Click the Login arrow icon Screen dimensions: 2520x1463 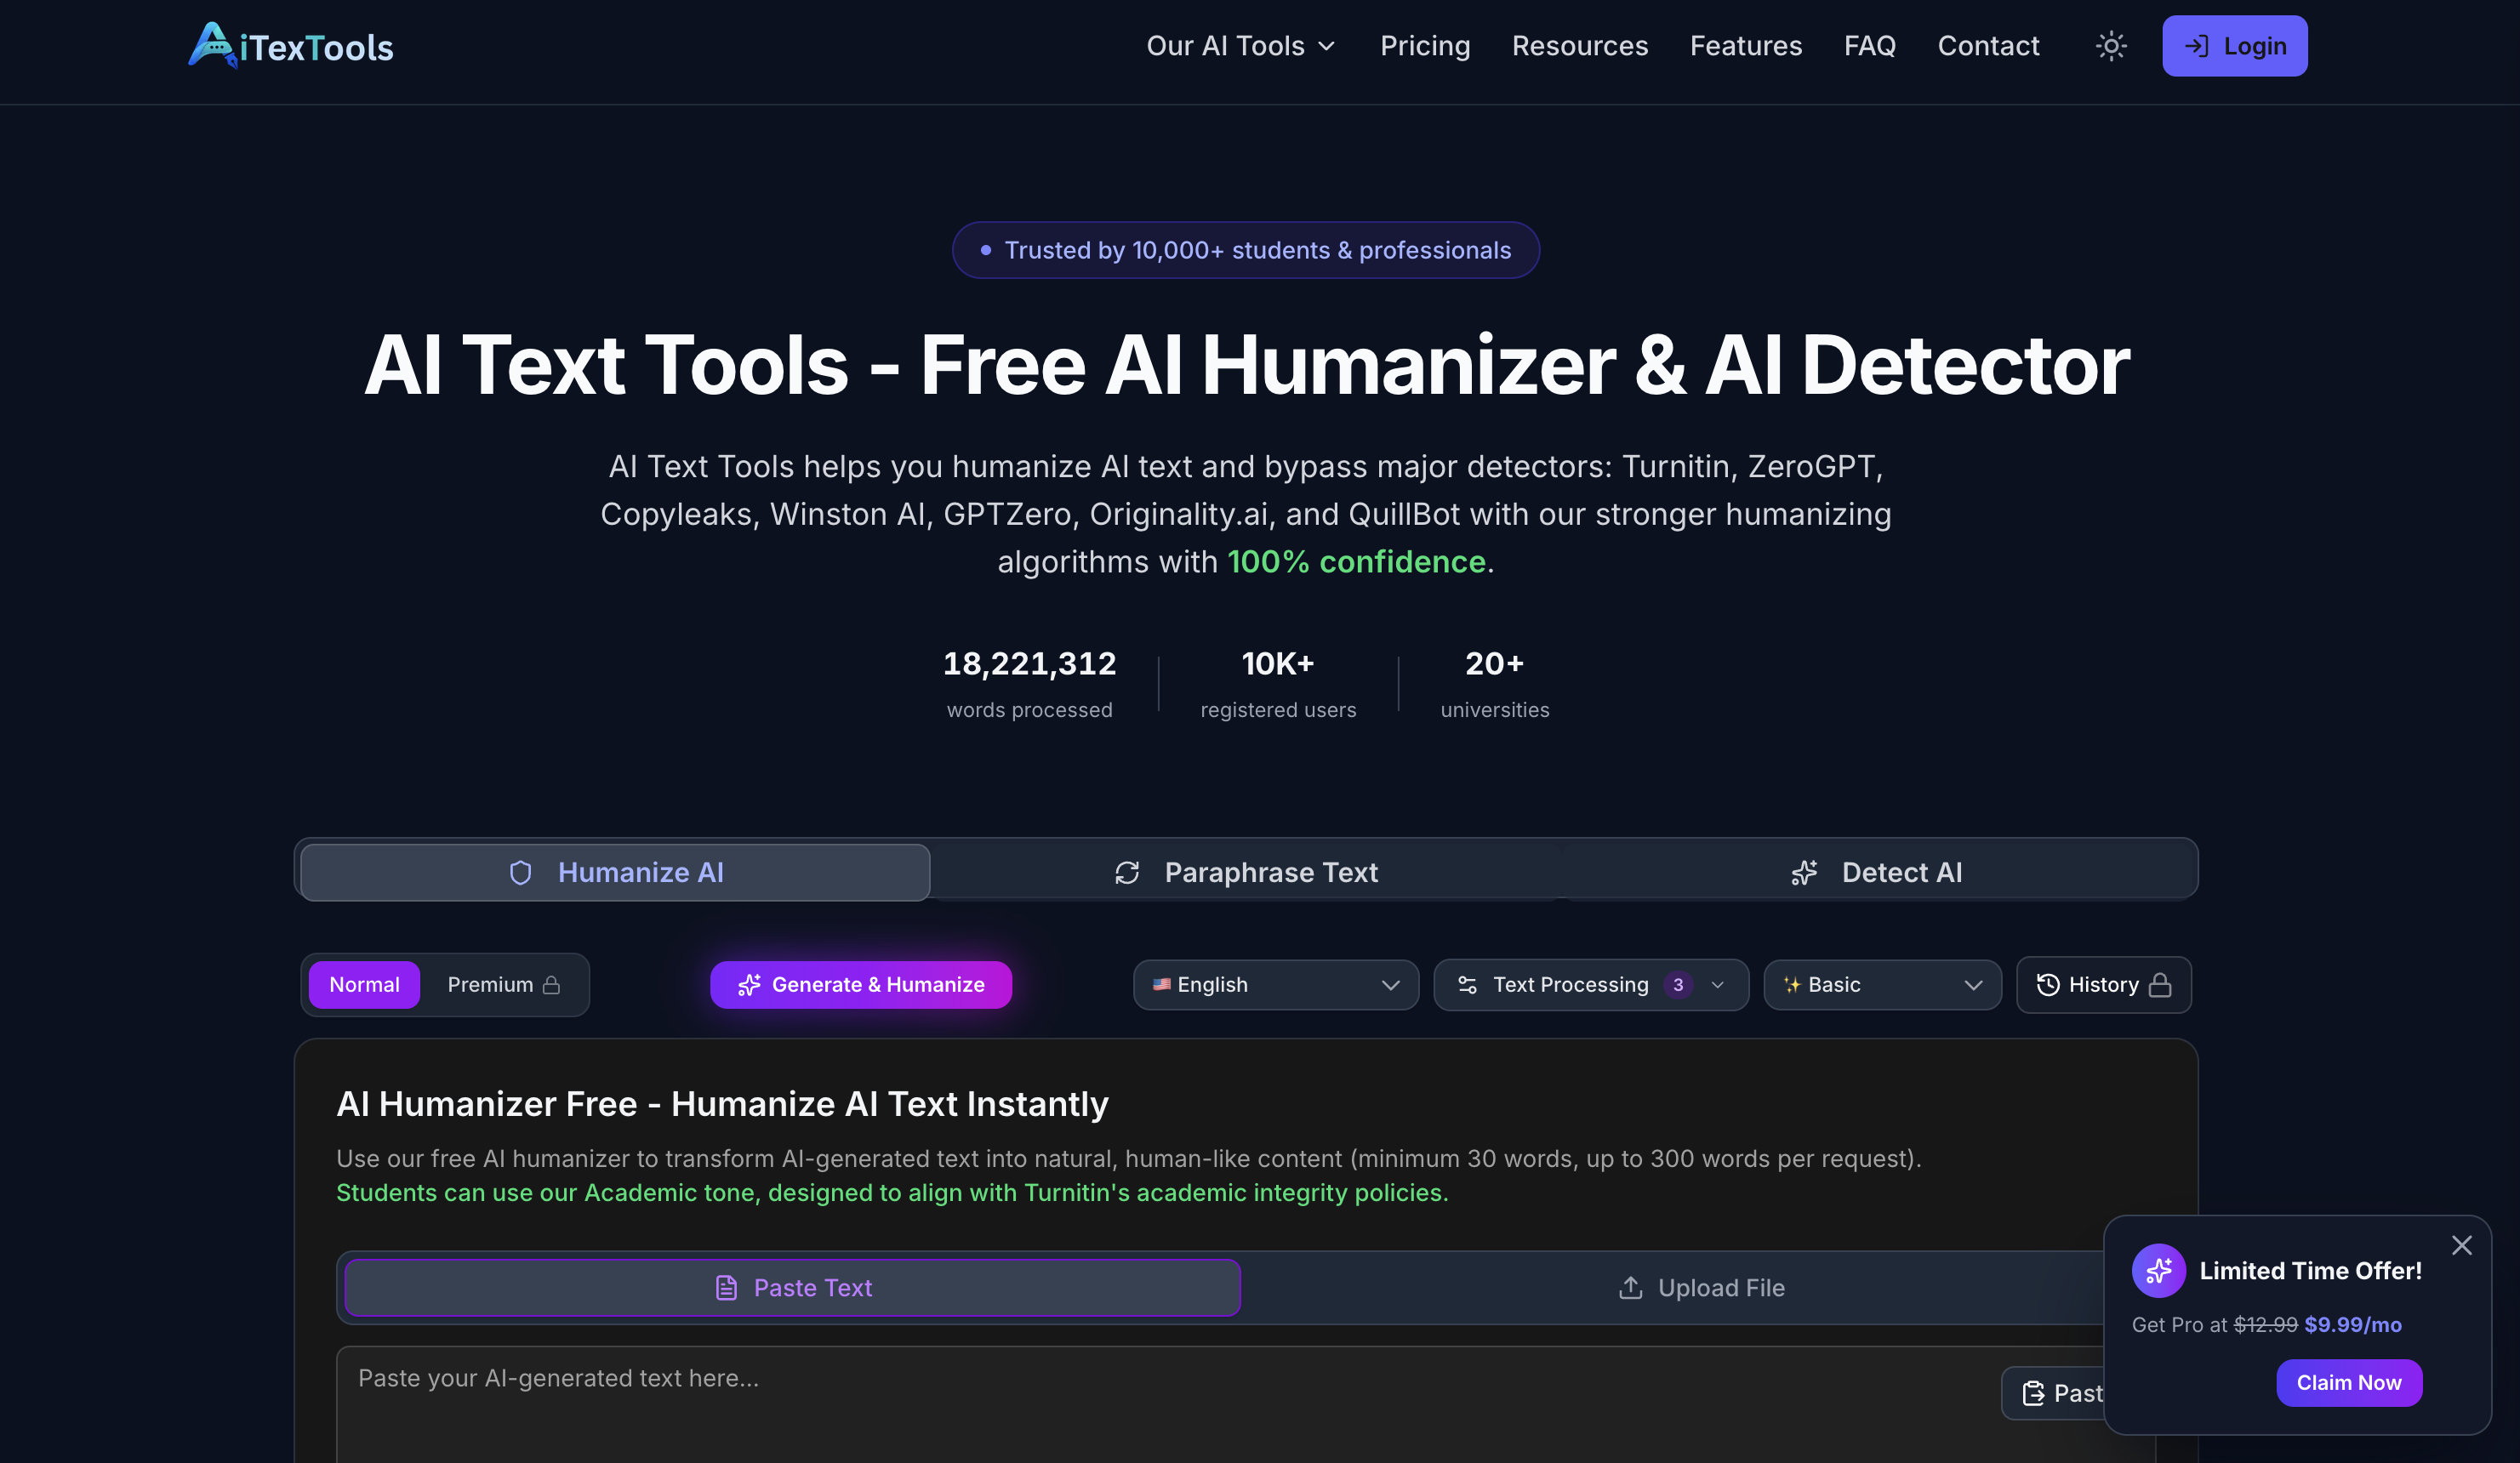(x=2196, y=46)
